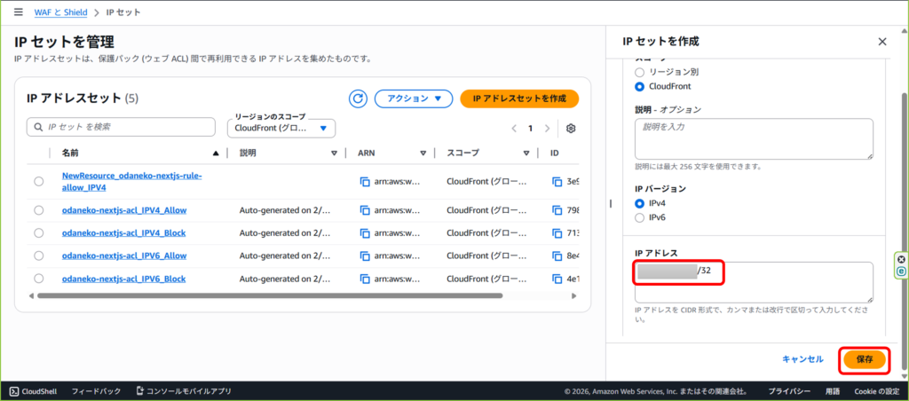
Task: Open the odaneko-nextjs-acl_IPV6_Allow link
Action: 123,256
